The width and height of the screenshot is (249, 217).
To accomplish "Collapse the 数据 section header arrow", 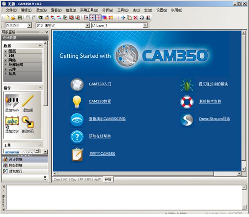I will [40, 46].
